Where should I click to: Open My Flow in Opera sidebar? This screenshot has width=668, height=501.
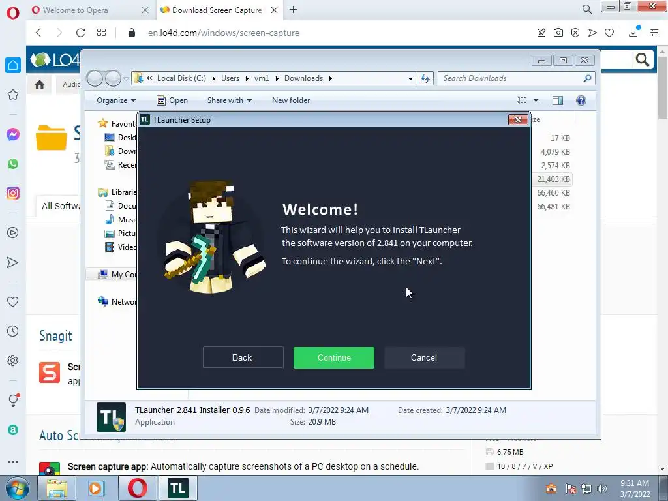[x=13, y=262]
